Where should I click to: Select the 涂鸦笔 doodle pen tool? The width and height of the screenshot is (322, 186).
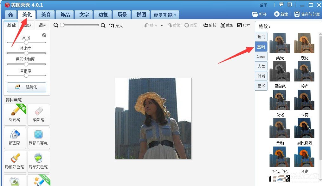(x=15, y=114)
